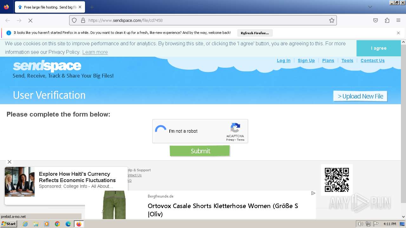The image size is (406, 228).
Task: Check the I'm not a robot box
Action: click(x=161, y=131)
